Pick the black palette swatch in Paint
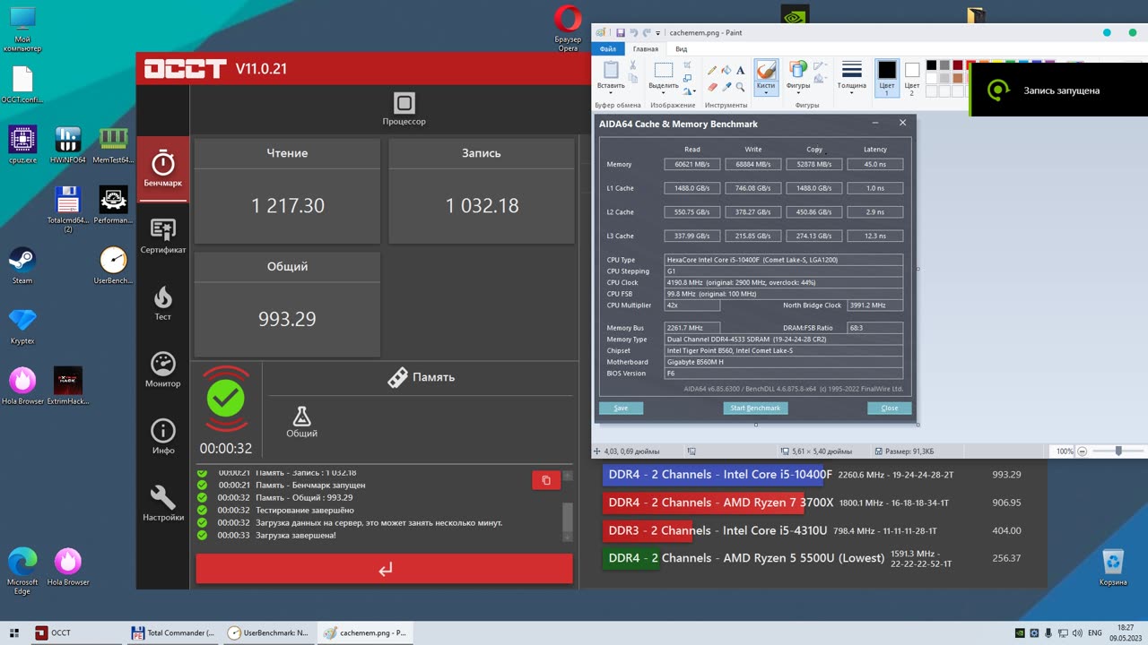 pos(932,65)
